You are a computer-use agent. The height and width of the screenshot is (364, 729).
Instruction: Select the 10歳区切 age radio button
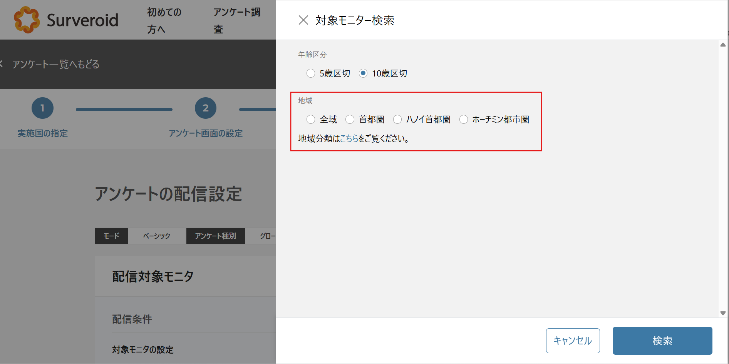[363, 73]
